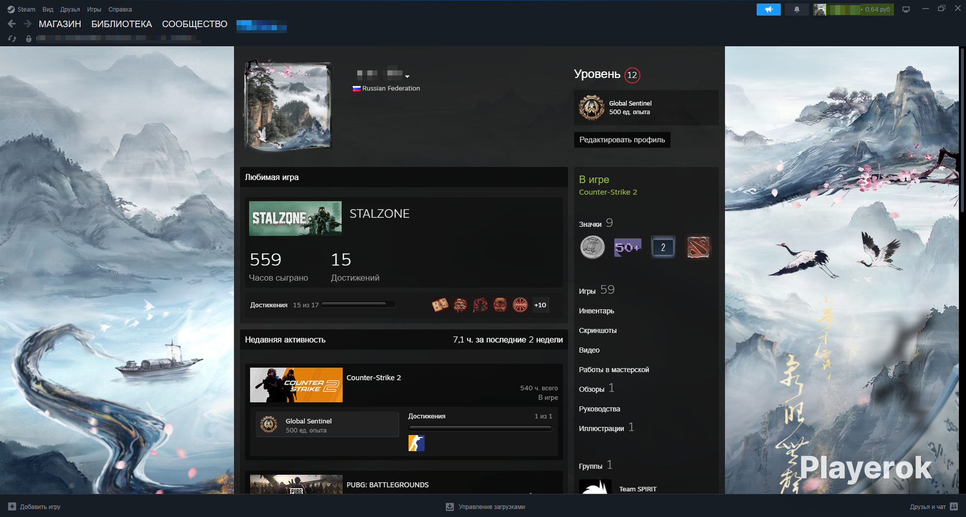Click the 559 Часов сыграно stat
This screenshot has width=966, height=517.
pyautogui.click(x=278, y=267)
